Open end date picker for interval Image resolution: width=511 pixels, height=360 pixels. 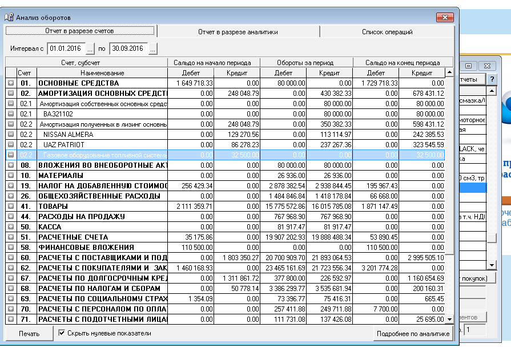click(152, 49)
